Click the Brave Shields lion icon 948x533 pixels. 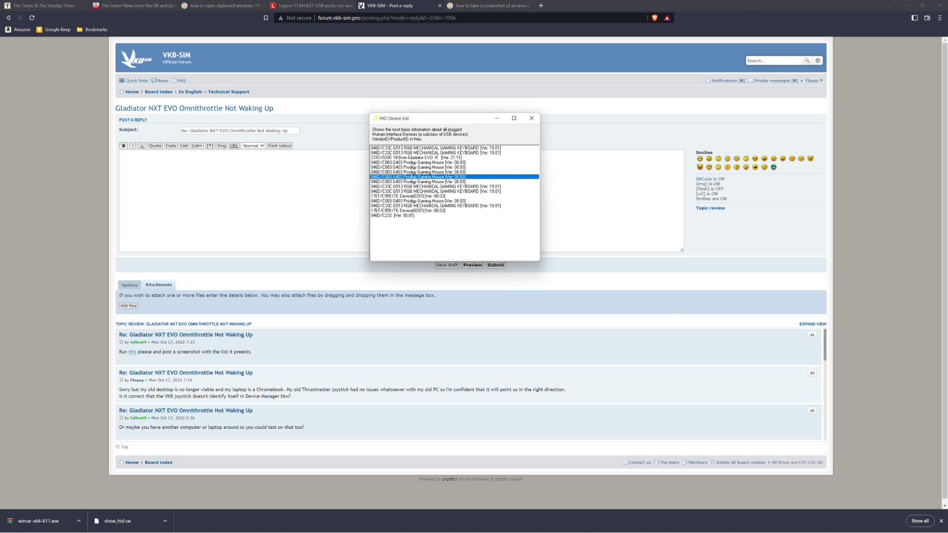(655, 18)
